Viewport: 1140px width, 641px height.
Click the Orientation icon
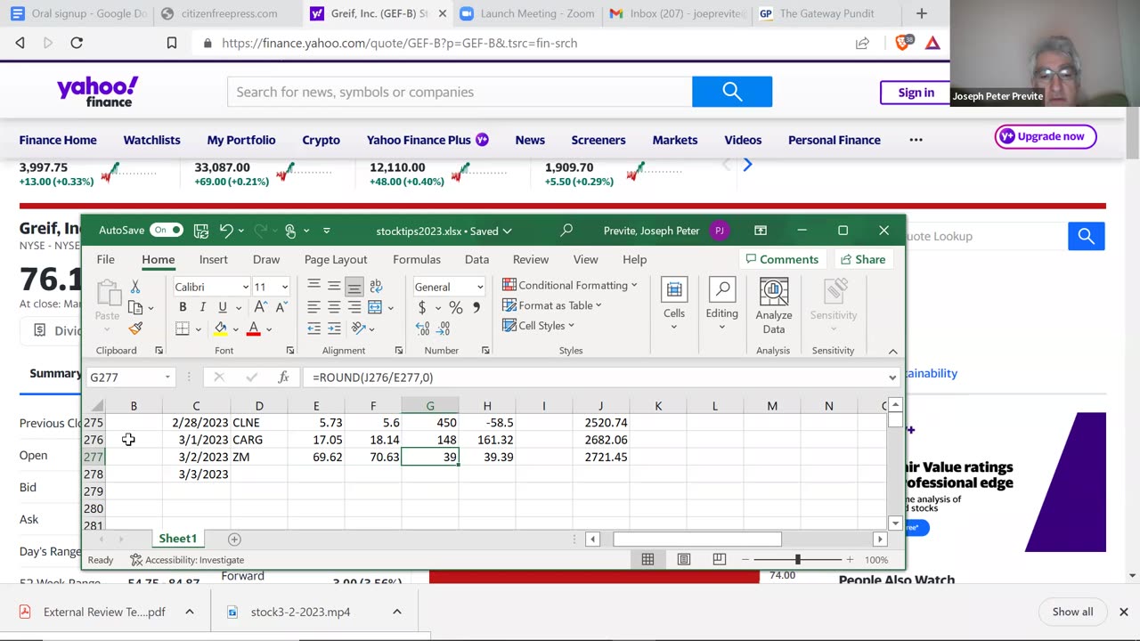(x=358, y=329)
